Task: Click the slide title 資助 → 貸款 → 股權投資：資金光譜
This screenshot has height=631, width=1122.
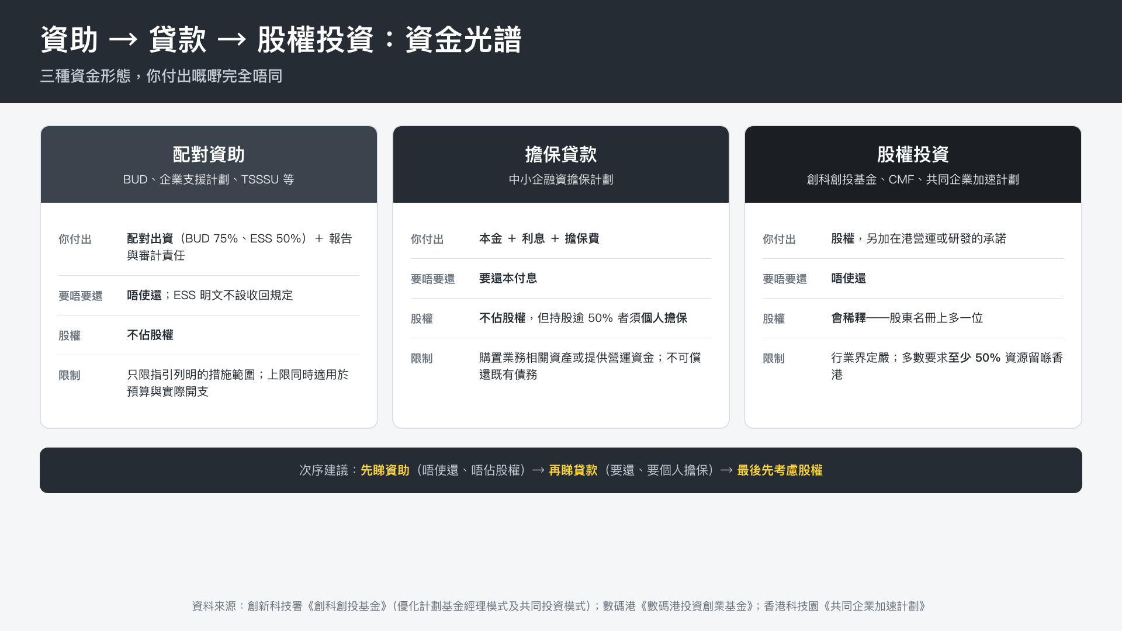Action: click(280, 40)
